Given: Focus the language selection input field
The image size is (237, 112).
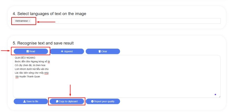Looking at the screenshot, I should 126,21.
